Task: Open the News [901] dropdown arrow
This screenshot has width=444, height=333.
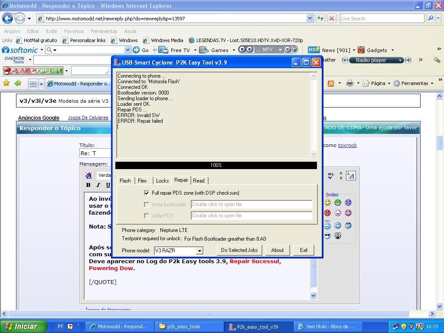Action: pyautogui.click(x=354, y=50)
